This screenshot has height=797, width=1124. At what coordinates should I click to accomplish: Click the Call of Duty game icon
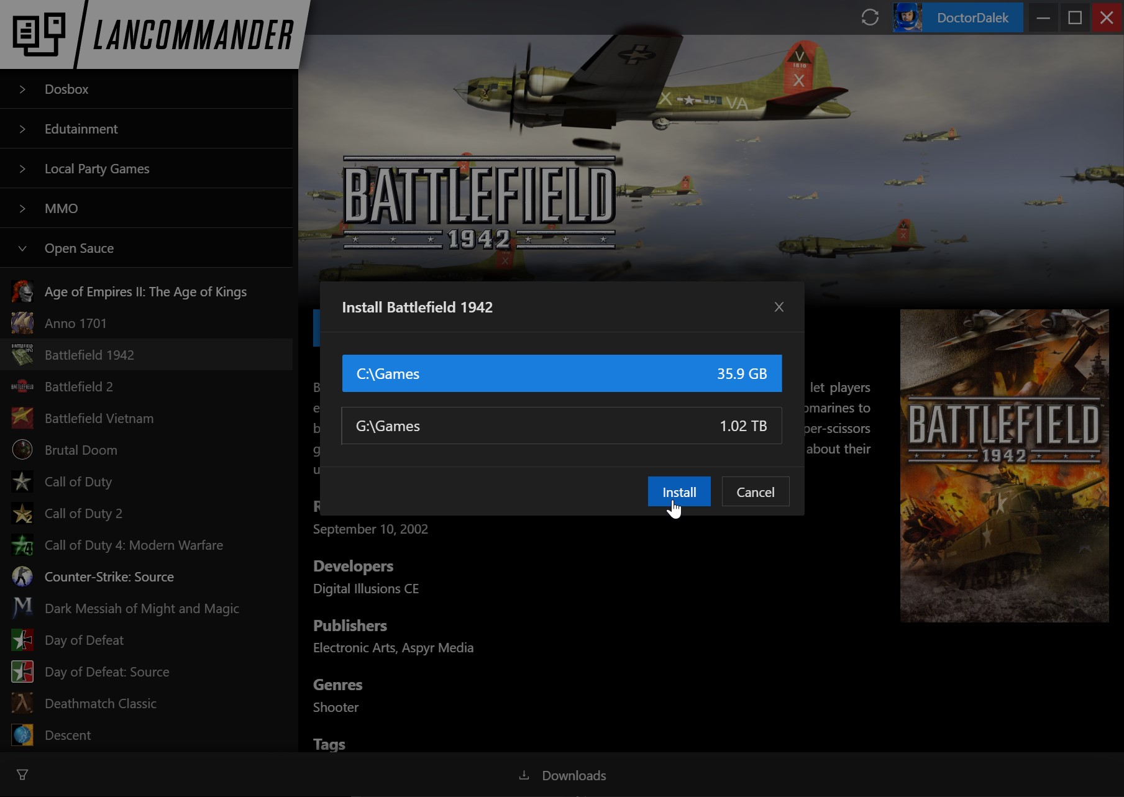[x=22, y=481]
